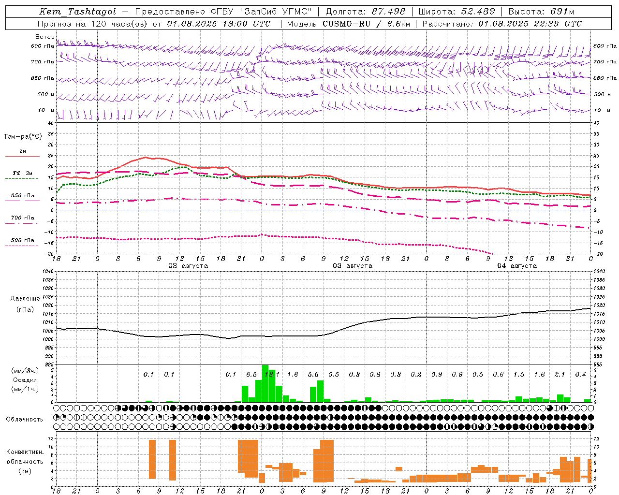Click the Облачность row label

pos(25,420)
